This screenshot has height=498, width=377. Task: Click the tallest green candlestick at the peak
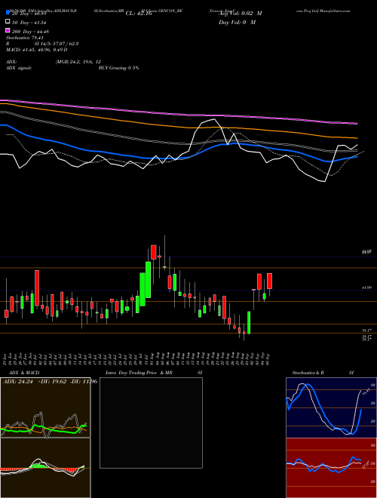[148, 279]
